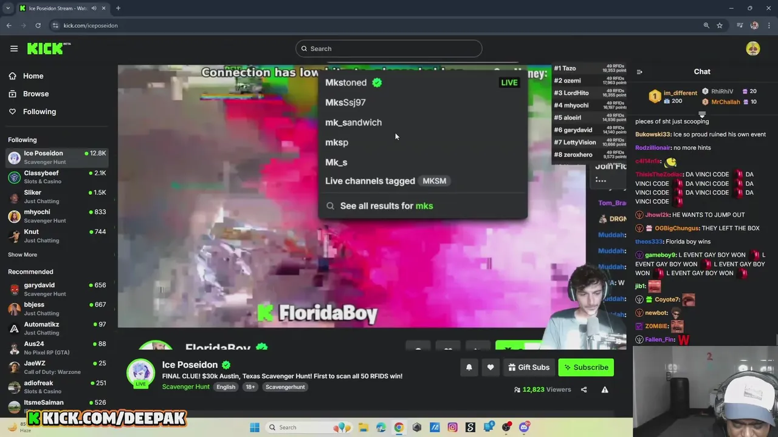The height and width of the screenshot is (437, 778).
Task: Open Automatikz in Recommended list
Action: (x=57, y=328)
